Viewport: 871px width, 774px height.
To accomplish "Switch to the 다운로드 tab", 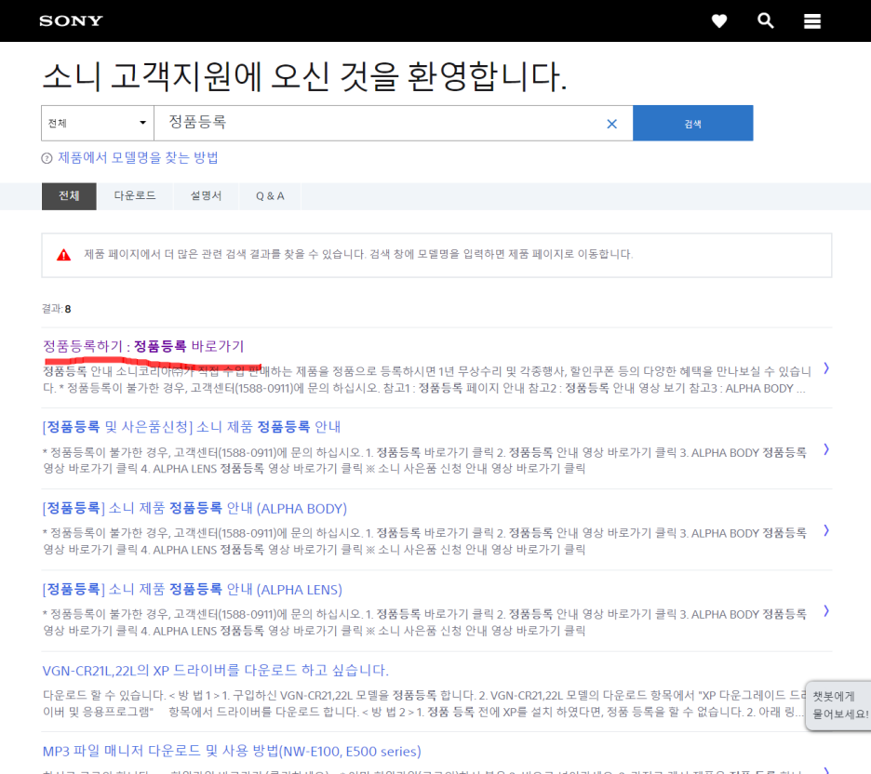I will (134, 196).
